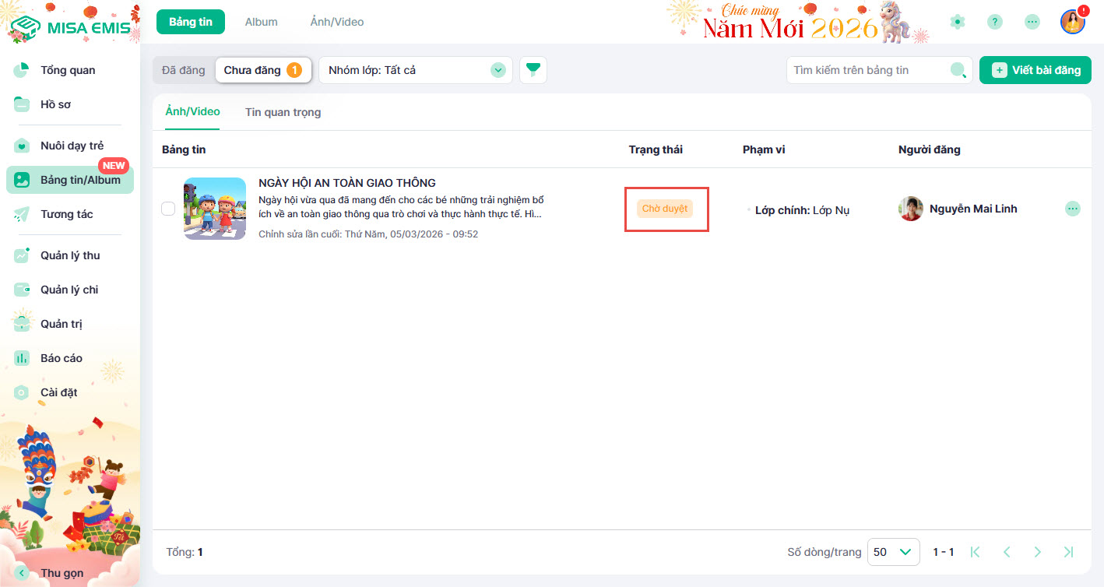Select the NGÀY HỘI AN TOÀN GIAO THÔNG checkbox
1104x587 pixels.
167,209
